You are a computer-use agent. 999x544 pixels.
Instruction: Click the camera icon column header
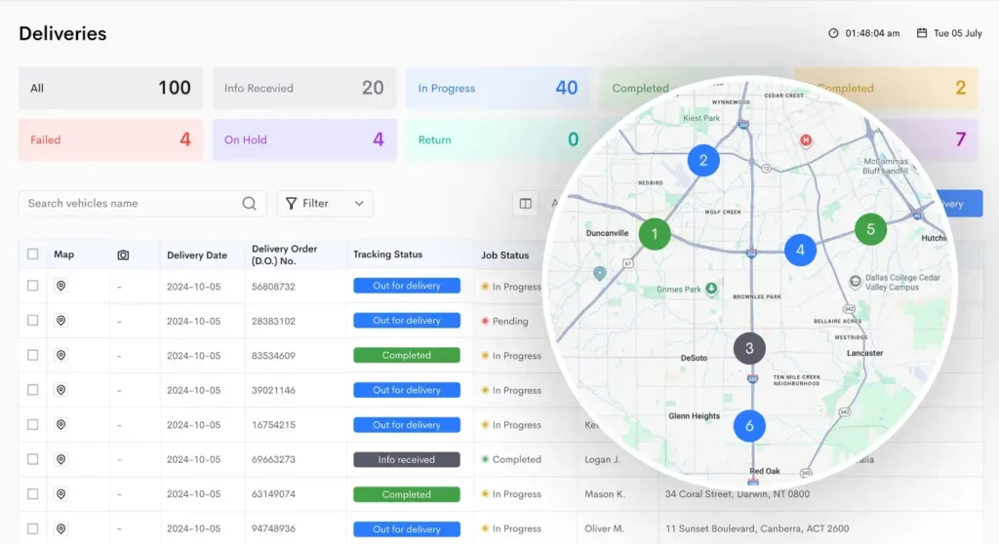[123, 254]
